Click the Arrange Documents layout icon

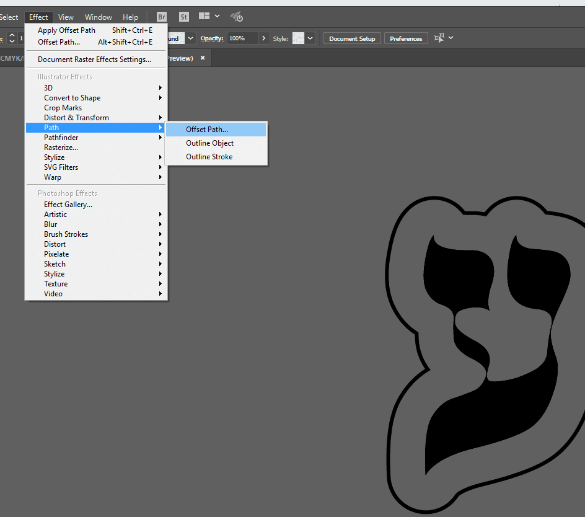[x=204, y=17]
